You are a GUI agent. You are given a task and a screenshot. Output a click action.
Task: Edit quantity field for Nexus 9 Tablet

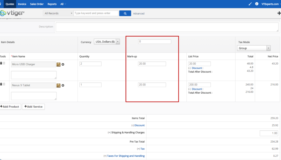click(90, 84)
